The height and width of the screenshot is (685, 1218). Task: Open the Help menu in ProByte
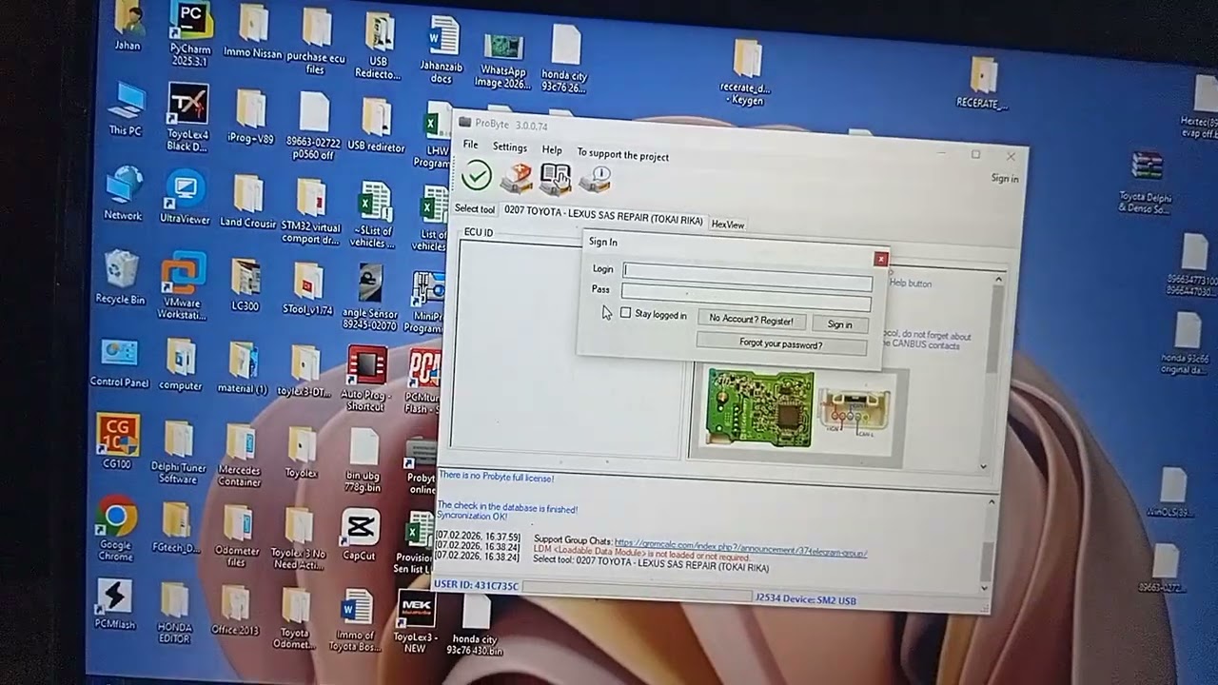pos(552,150)
